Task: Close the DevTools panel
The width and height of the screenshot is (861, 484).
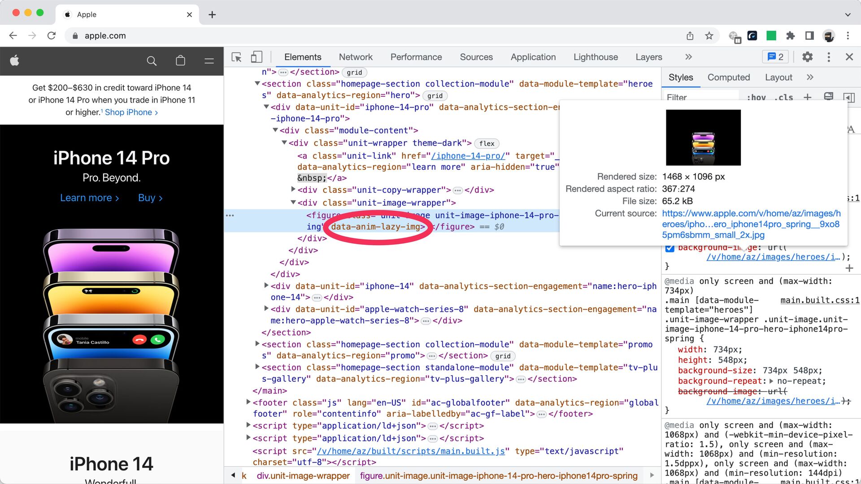Action: 849,57
